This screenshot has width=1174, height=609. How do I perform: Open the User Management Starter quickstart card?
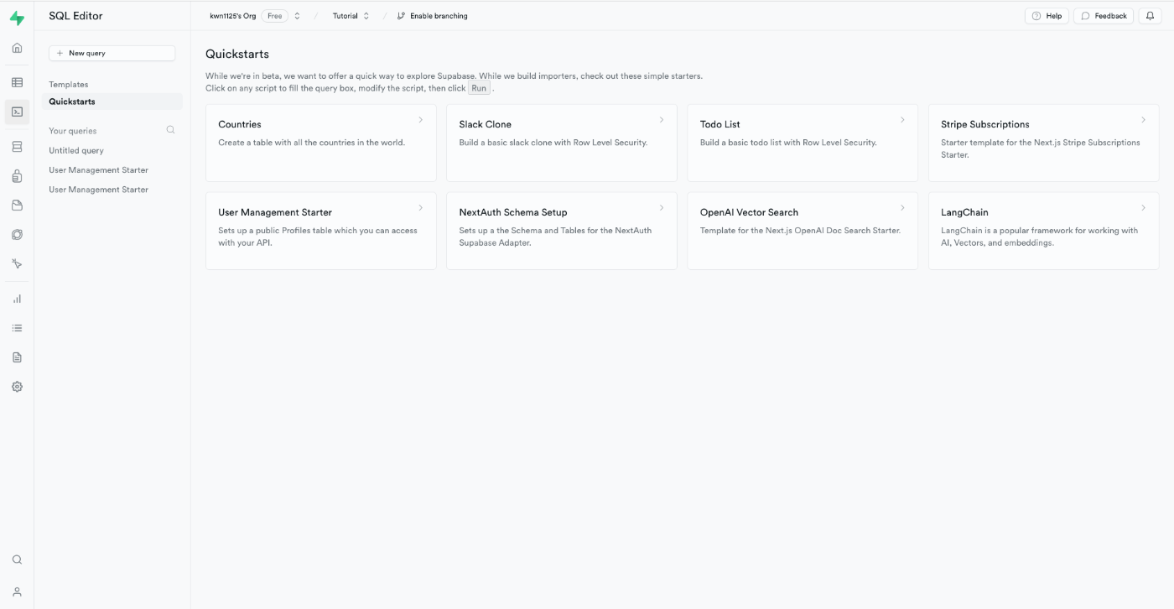click(x=321, y=231)
